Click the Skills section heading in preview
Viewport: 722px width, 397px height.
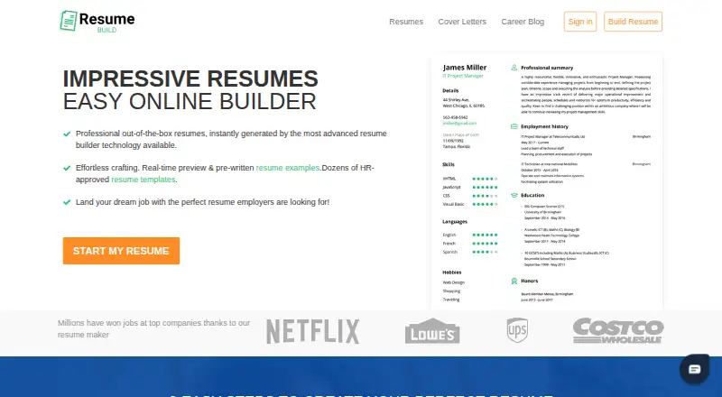click(449, 164)
